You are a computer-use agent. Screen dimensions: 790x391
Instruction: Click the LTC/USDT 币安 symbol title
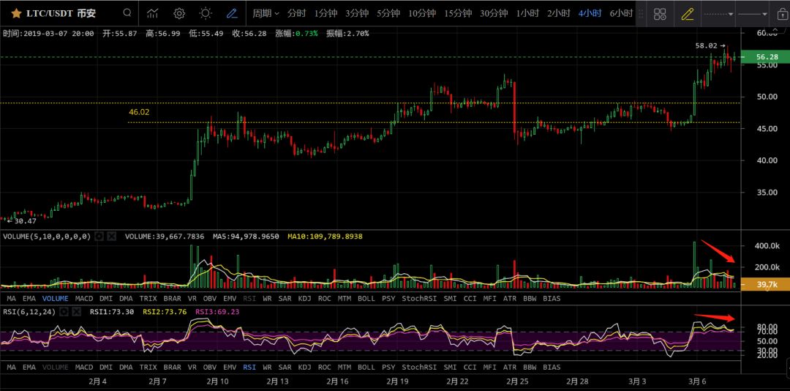61,14
